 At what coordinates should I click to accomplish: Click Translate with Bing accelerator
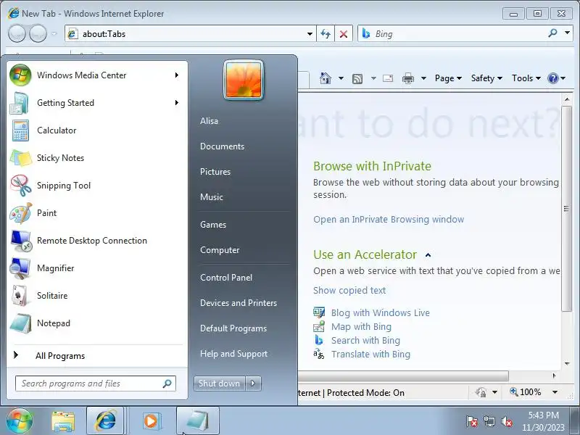click(370, 354)
